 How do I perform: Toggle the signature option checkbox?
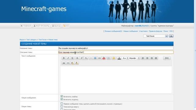62,99
